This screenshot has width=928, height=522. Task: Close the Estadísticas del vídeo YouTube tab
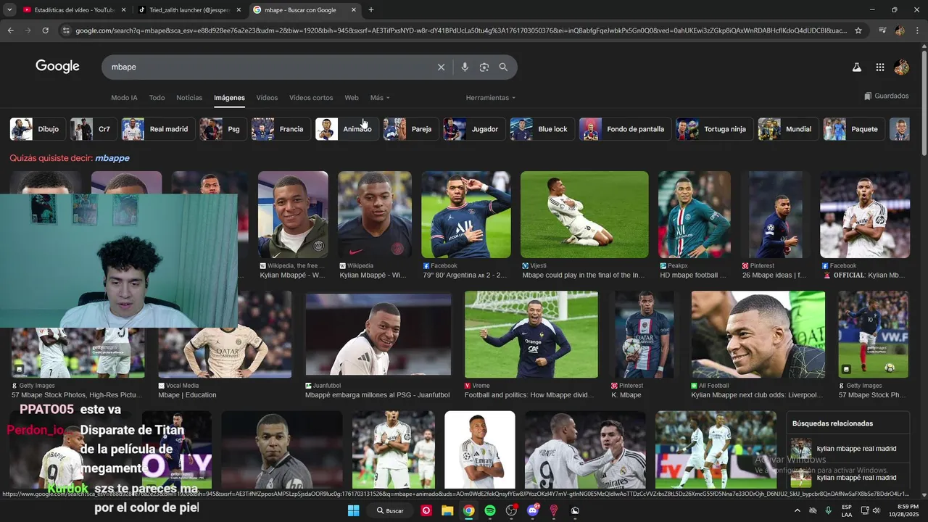[x=123, y=10]
